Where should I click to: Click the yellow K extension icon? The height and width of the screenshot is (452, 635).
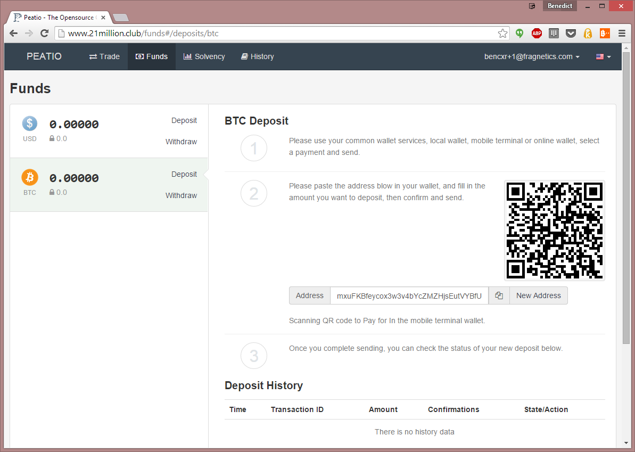coord(588,33)
